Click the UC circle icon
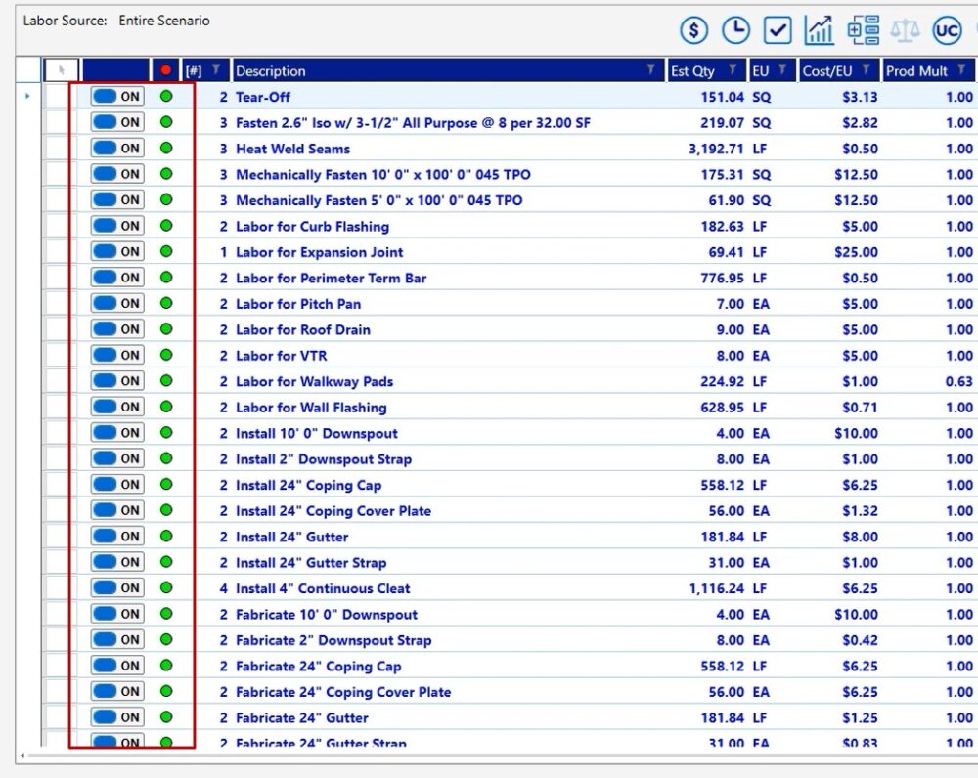 [947, 31]
